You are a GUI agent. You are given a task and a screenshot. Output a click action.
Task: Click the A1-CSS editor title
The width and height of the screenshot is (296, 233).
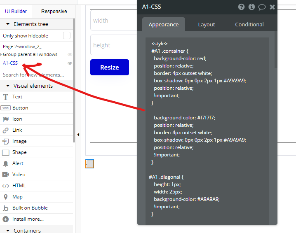(x=152, y=7)
